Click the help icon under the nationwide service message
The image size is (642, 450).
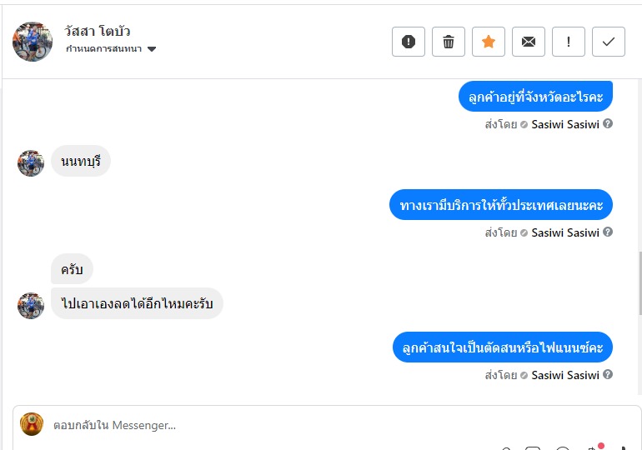608,232
